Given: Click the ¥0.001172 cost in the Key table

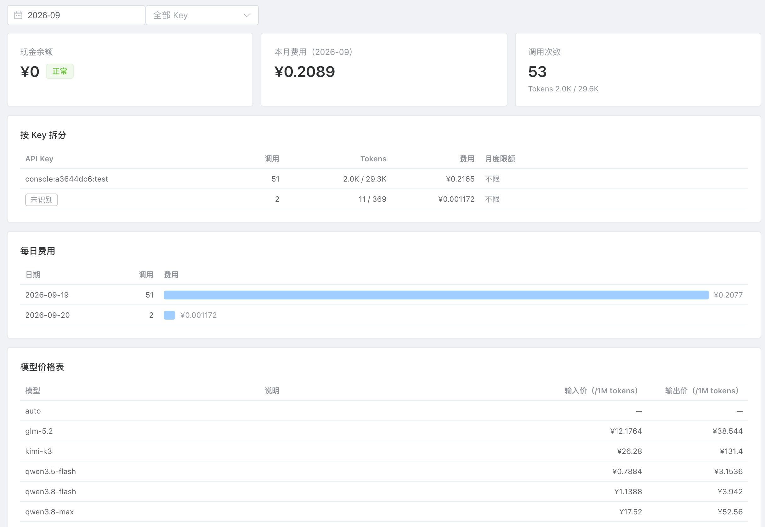Looking at the screenshot, I should (x=456, y=199).
